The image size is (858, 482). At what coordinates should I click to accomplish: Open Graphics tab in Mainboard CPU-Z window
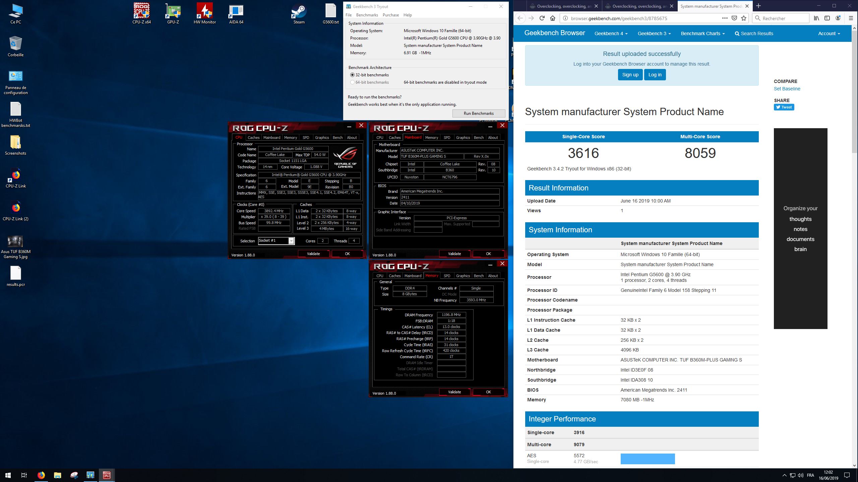pos(463,138)
